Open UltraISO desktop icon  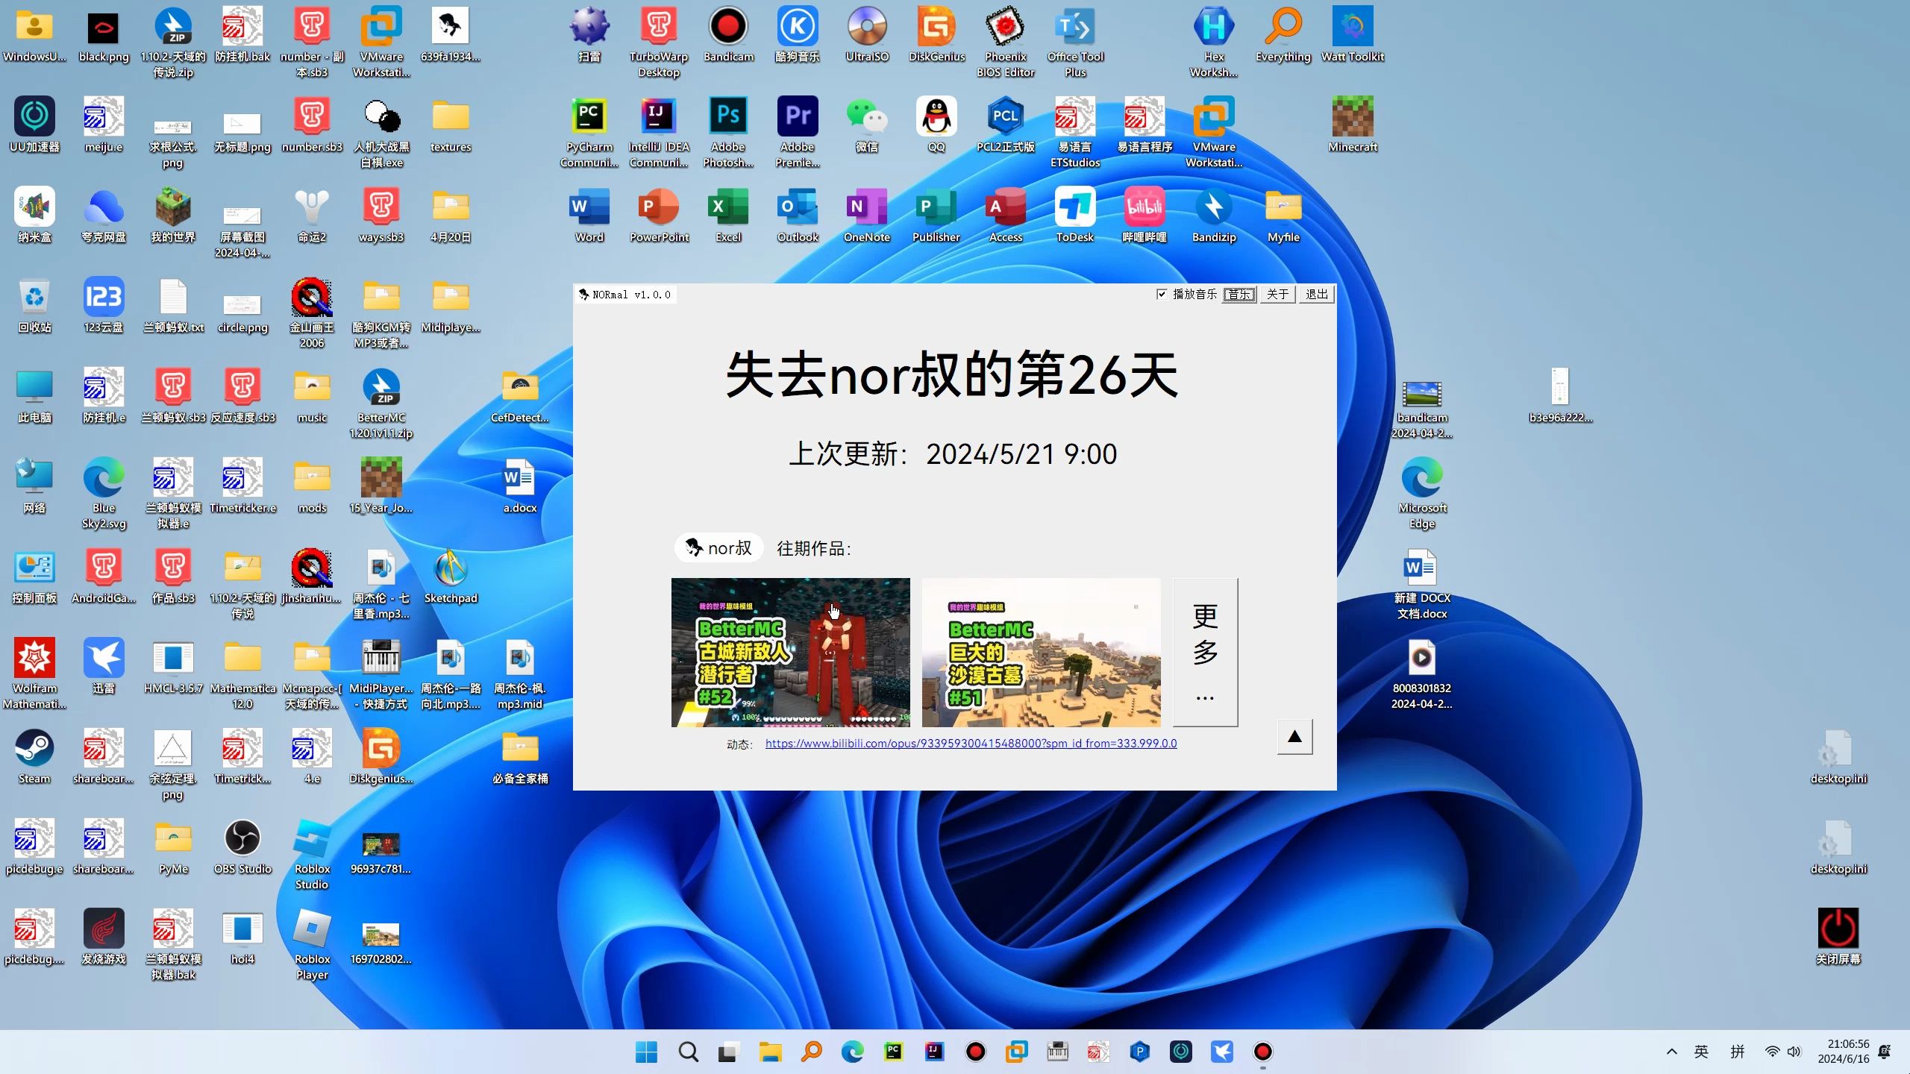click(x=867, y=36)
